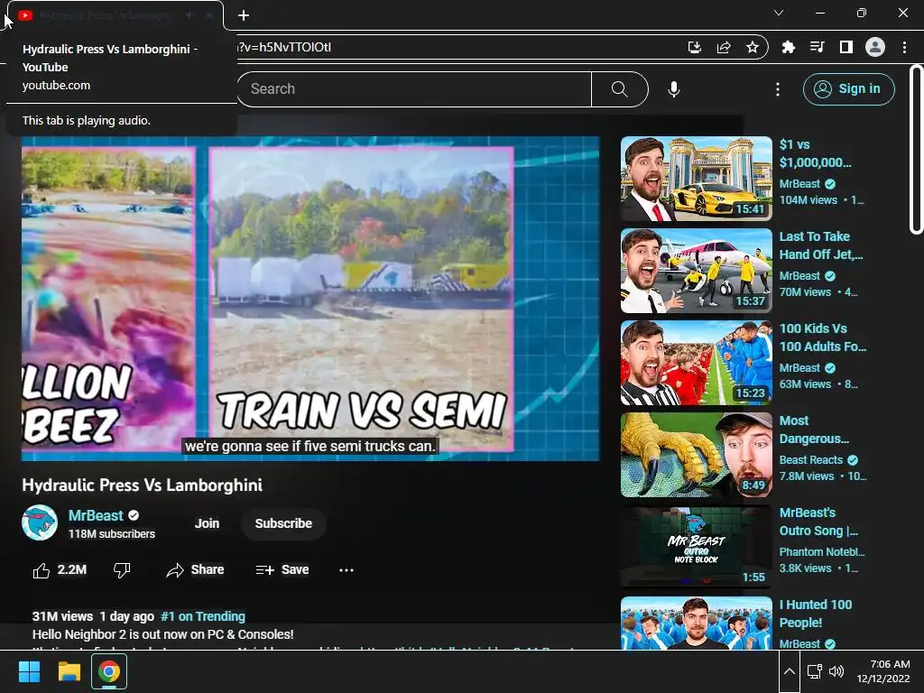Open a new browser tab
The width and height of the screenshot is (924, 693).
pos(244,15)
